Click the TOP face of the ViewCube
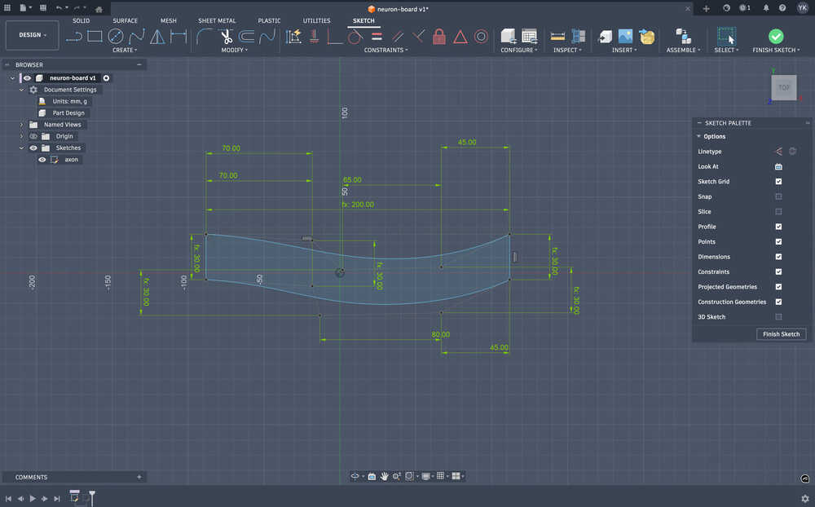815x507 pixels. 783,88
